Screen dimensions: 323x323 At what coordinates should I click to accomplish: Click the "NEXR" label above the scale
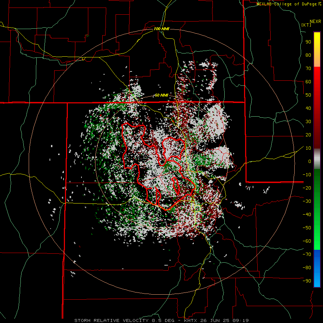point(315,22)
